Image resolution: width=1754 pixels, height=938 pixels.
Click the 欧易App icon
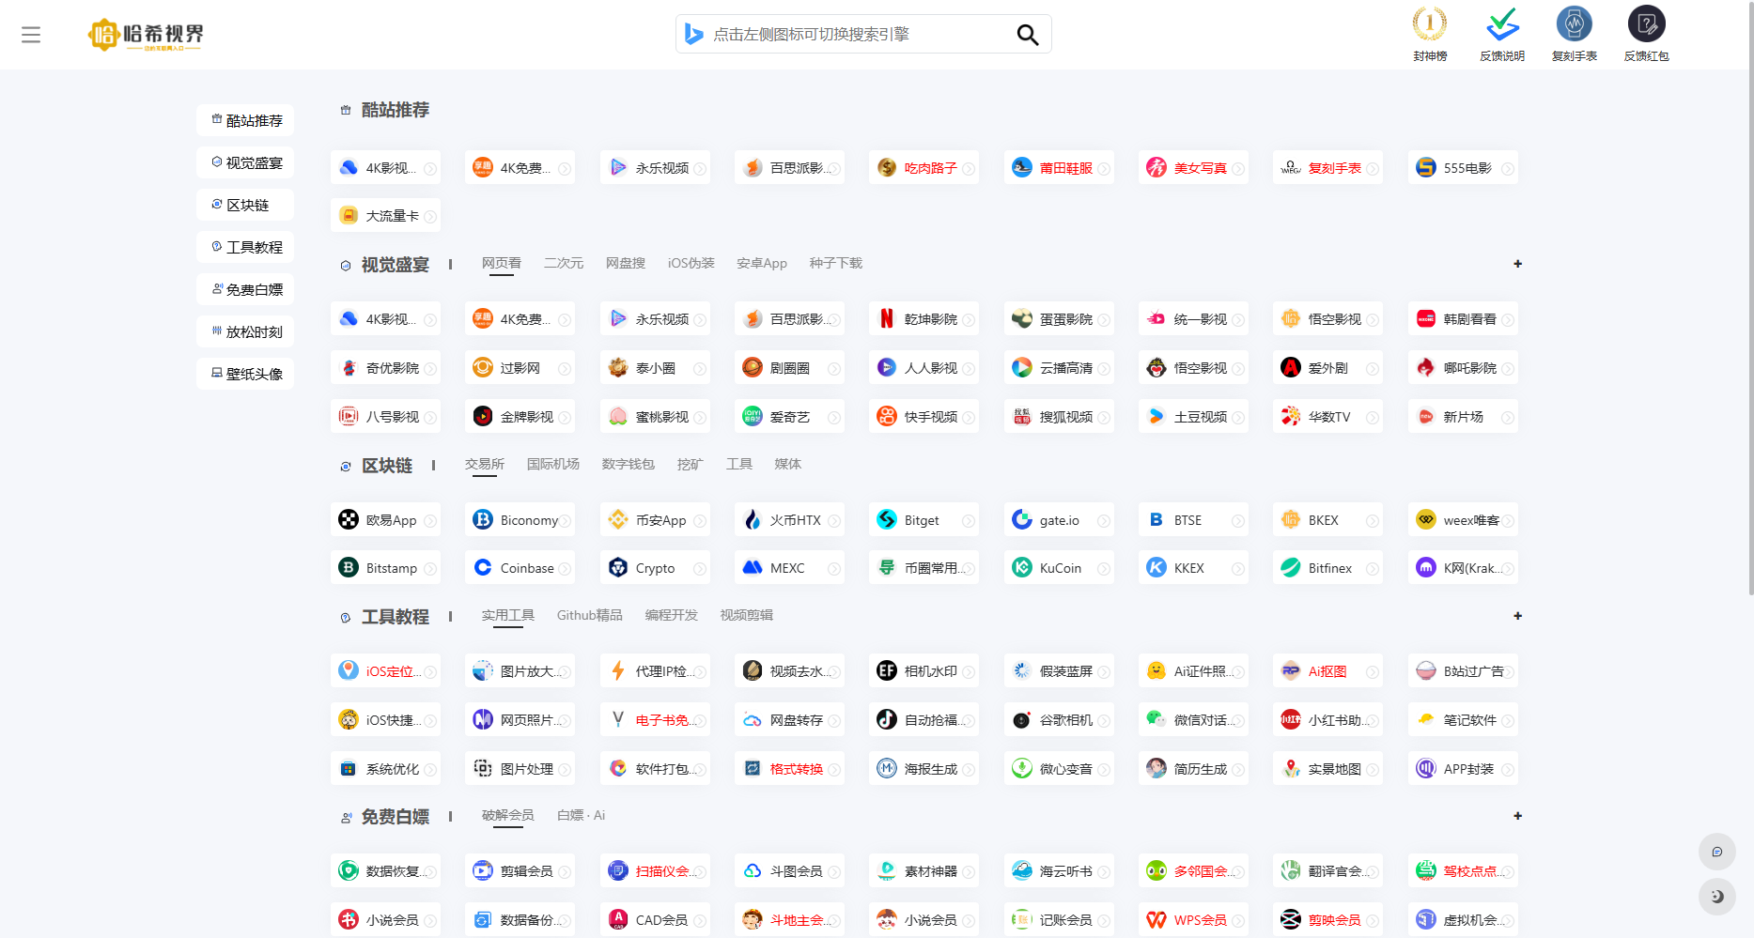coord(349,520)
